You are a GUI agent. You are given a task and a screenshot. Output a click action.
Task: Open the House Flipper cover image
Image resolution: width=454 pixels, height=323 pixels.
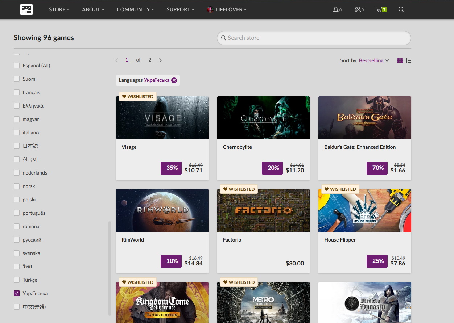pos(365,210)
